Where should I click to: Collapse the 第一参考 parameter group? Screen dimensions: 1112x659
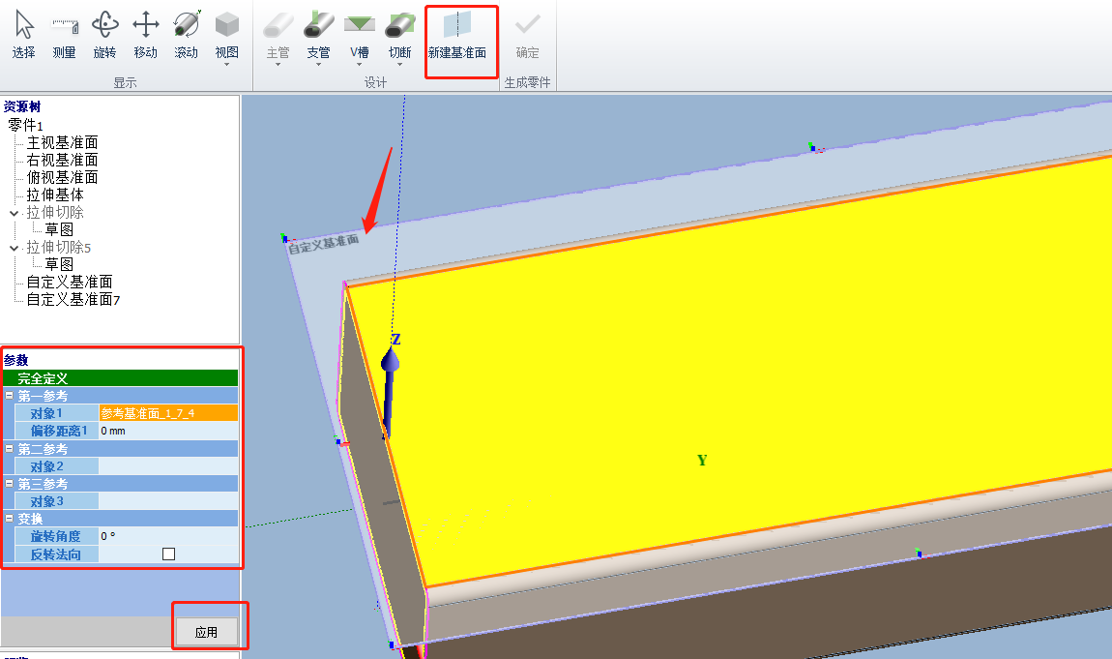pos(9,396)
